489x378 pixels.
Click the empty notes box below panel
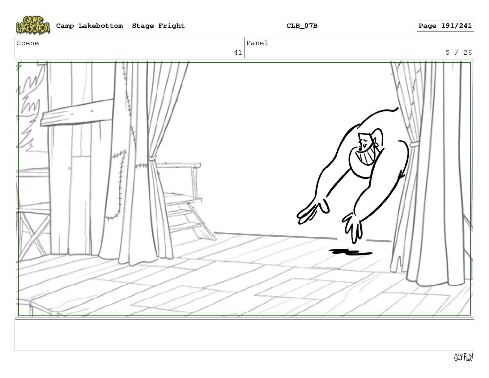click(244, 335)
